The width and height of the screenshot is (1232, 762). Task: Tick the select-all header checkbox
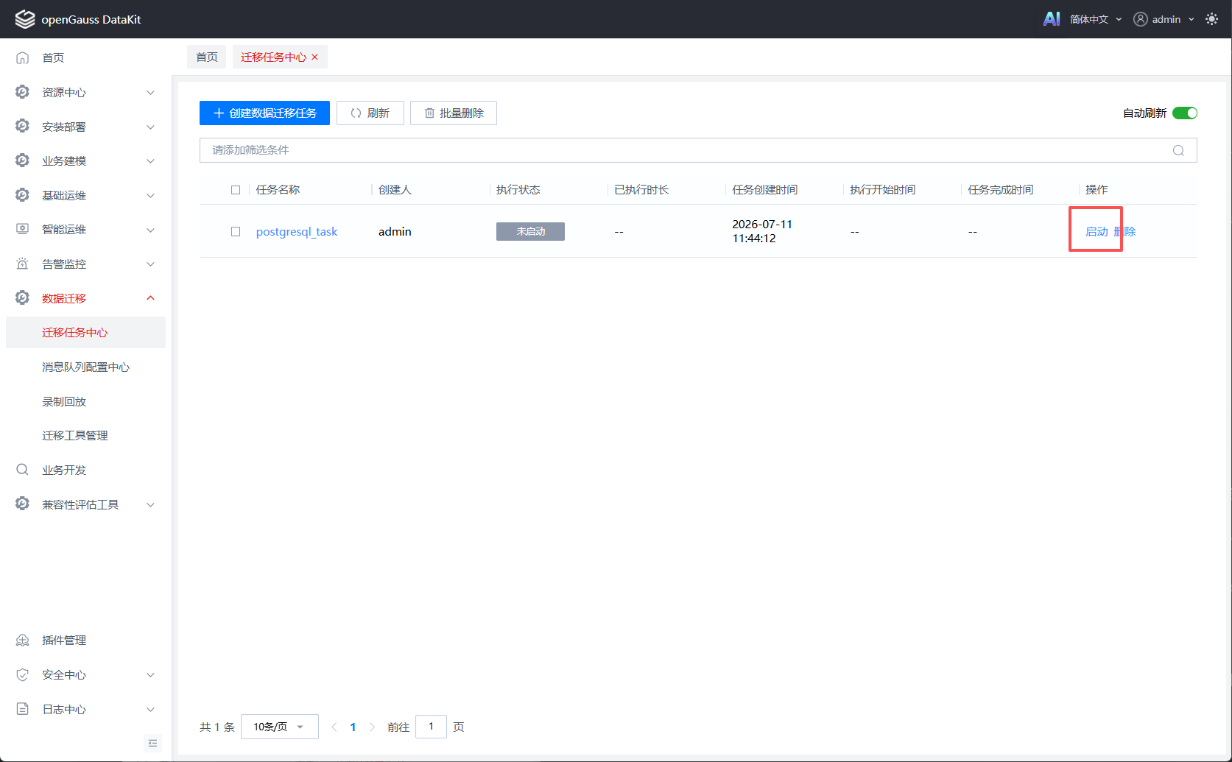pyautogui.click(x=236, y=190)
